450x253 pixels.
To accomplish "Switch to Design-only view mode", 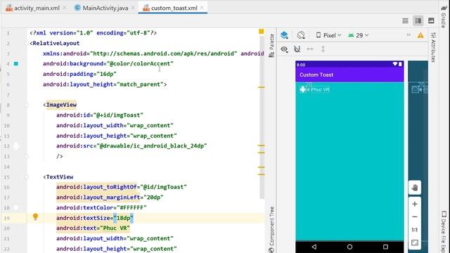I will pyautogui.click(x=431, y=20).
